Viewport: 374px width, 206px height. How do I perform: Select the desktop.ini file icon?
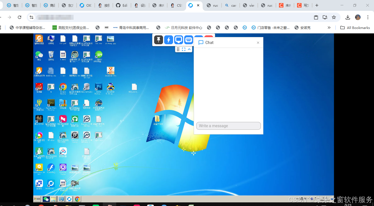tap(51, 72)
